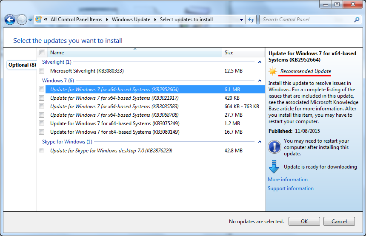Sort by the Size column header
The image size is (366, 236).
(x=243, y=53)
